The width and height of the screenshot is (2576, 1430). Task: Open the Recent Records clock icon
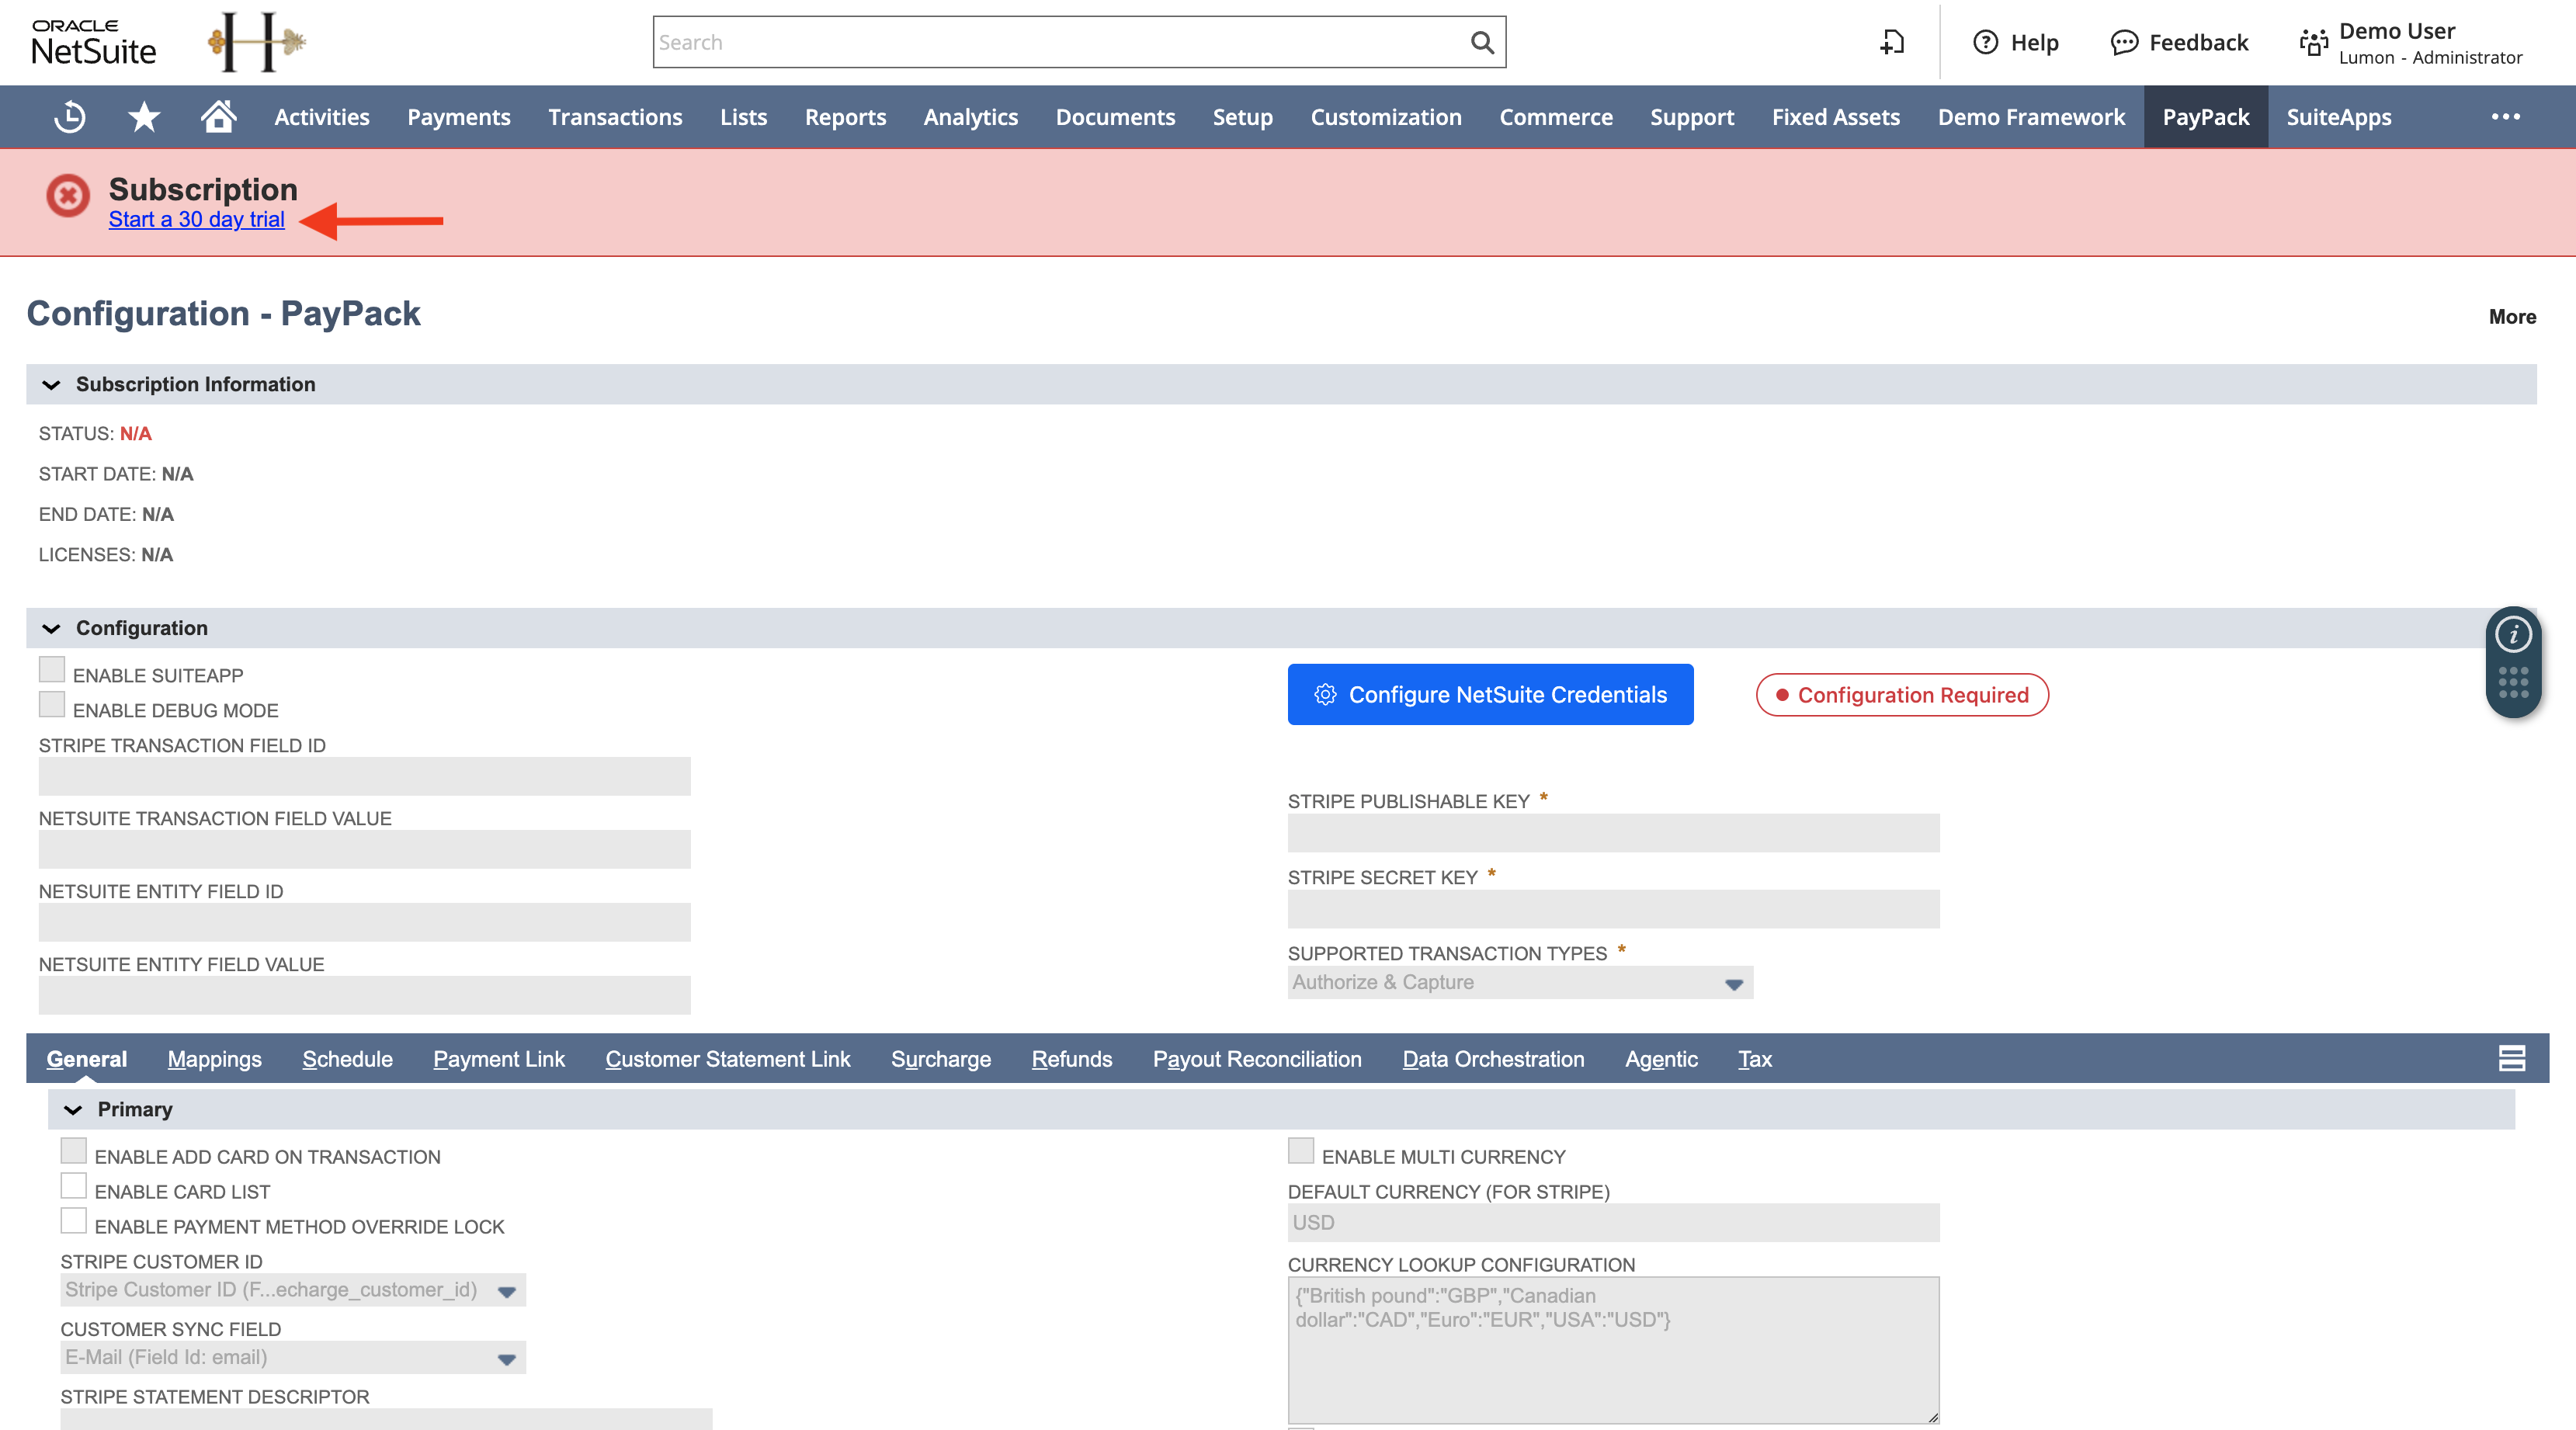[70, 117]
